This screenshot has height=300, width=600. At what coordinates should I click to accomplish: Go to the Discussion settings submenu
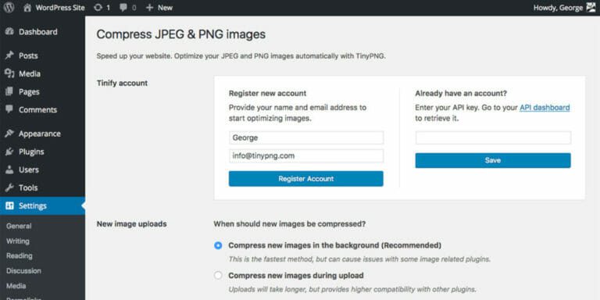click(x=23, y=271)
